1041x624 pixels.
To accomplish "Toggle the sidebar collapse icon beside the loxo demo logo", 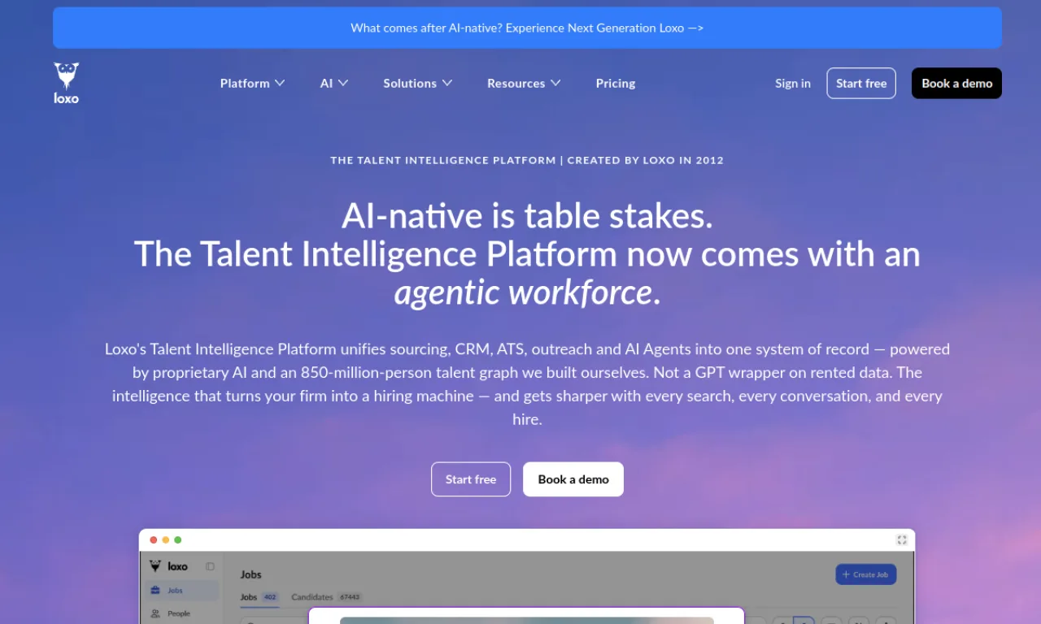I will 210,566.
